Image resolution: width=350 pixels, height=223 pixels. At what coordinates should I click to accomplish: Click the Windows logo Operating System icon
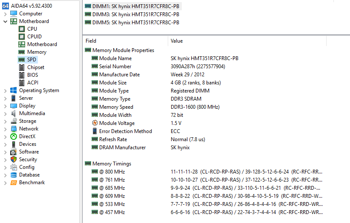click(13, 90)
